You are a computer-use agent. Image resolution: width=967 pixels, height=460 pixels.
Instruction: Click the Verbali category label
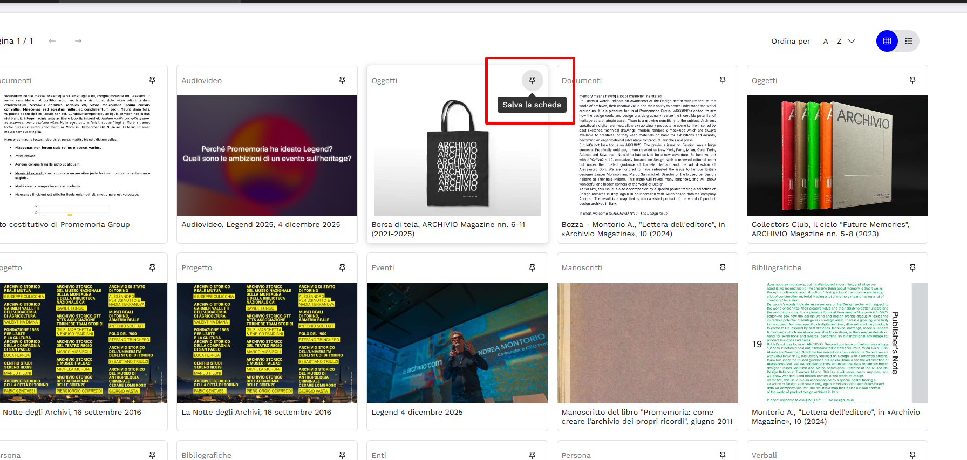(x=764, y=455)
